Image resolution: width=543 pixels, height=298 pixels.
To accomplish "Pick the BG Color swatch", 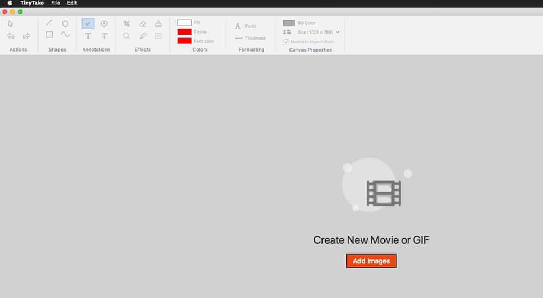I will [289, 23].
